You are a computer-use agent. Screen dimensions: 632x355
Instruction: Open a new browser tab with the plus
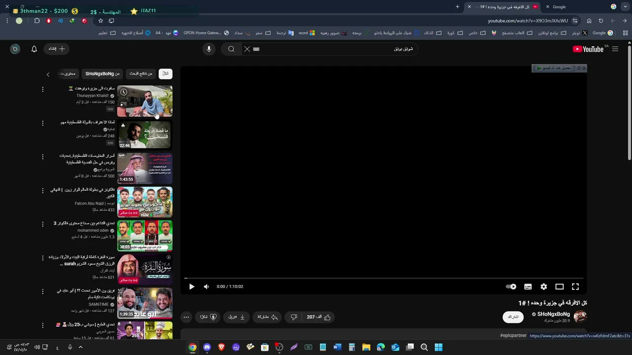pyautogui.click(x=457, y=7)
